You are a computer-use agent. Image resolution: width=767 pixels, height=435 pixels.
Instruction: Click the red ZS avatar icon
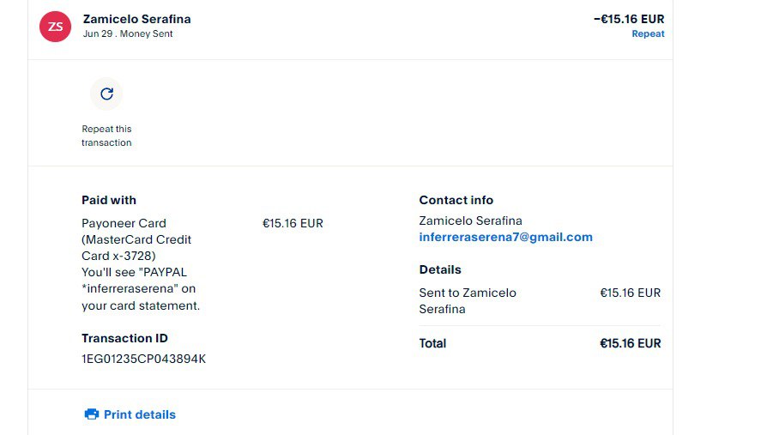55,27
